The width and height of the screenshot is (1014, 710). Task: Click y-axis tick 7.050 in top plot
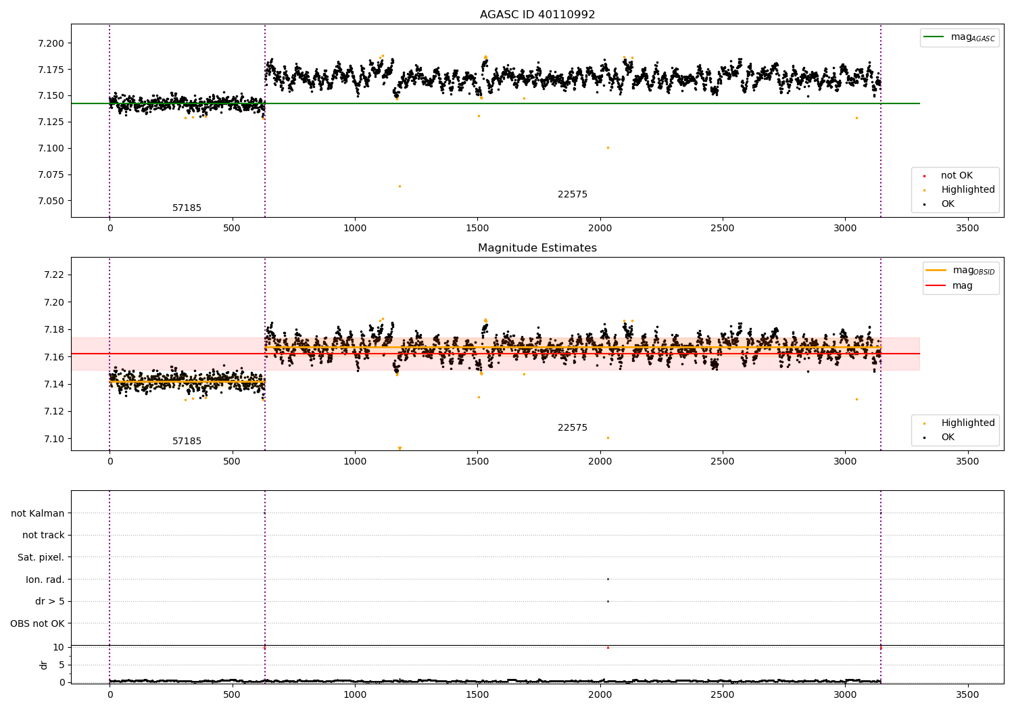click(50, 201)
